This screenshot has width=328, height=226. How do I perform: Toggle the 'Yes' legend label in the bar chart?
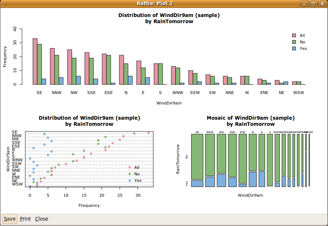pos(303,48)
